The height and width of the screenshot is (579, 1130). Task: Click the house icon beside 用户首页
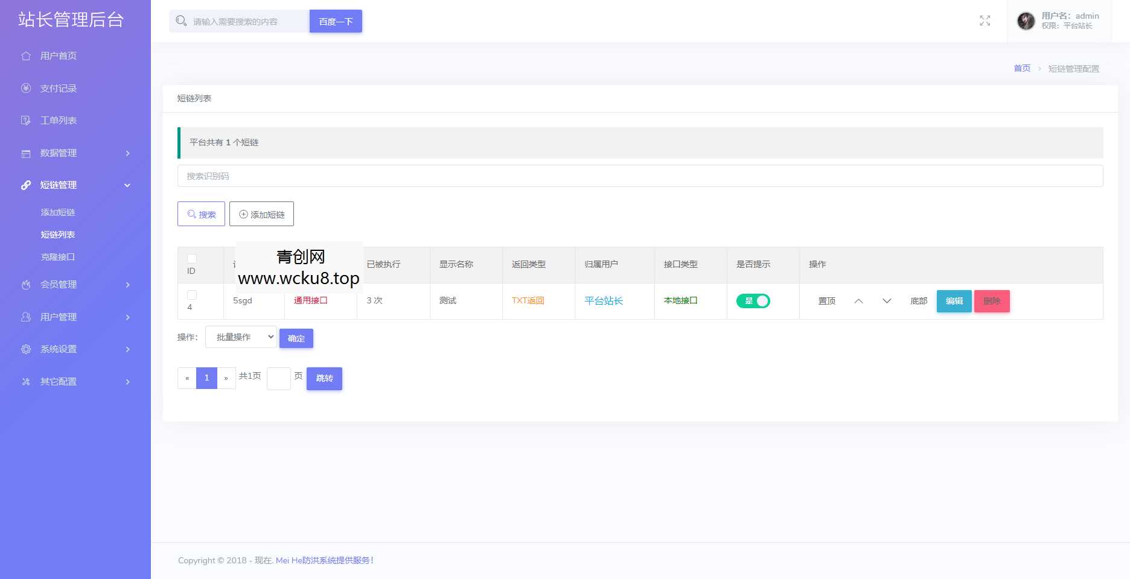[26, 56]
